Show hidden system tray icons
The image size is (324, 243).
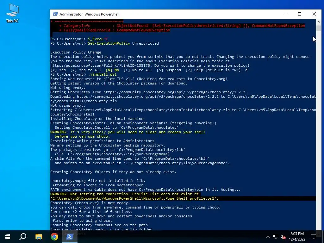268,237
